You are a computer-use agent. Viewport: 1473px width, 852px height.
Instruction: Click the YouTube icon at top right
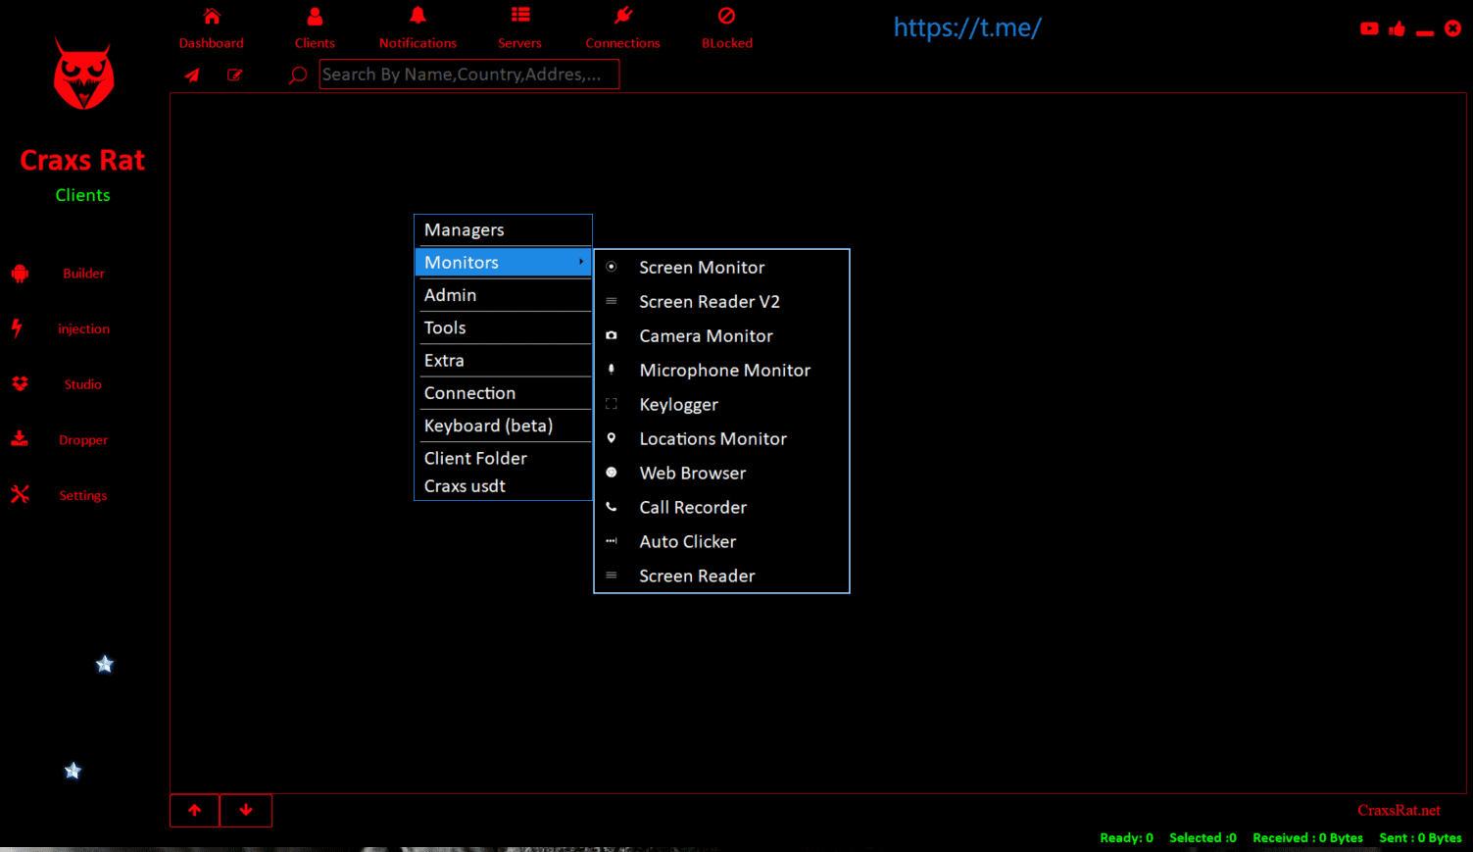tap(1369, 28)
